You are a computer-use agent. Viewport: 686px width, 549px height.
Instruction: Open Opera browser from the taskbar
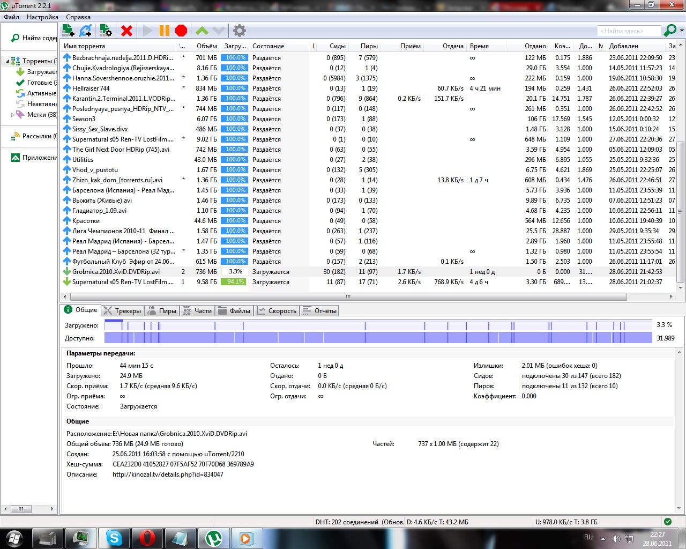tap(147, 538)
